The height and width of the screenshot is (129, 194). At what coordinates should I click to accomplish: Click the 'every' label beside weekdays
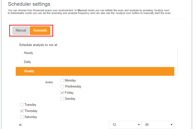[x=49, y=82]
